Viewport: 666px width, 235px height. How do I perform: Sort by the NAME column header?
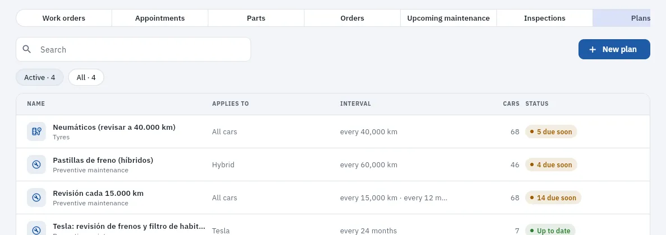pos(36,104)
